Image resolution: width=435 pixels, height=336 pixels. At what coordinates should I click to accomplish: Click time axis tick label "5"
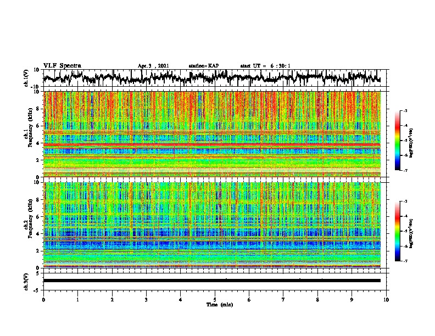[215, 300]
